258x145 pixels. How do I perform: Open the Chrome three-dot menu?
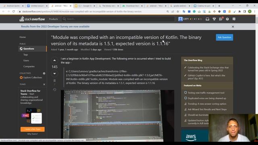coord(254,12)
